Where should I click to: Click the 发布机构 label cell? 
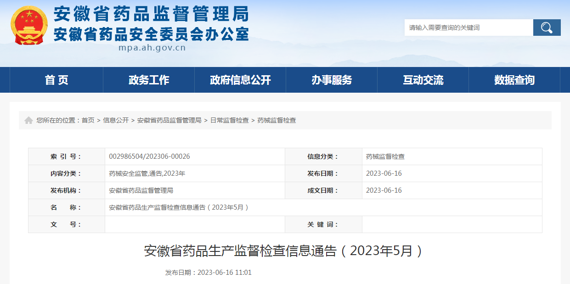pos(67,190)
